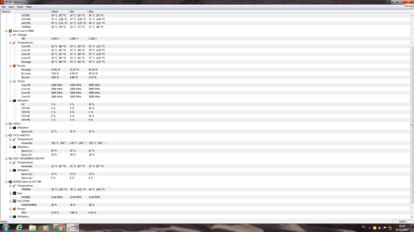Click the Intel Core i5 2500K chip icon
Image resolution: width=414 pixels, height=232 pixels.
click(x=10, y=31)
